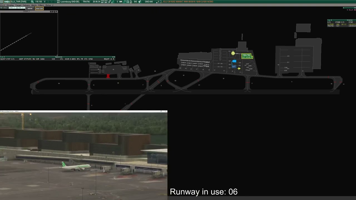The height and width of the screenshot is (200, 356).
Task: Click the QUICK SET toolbar button
Action: pyautogui.click(x=106, y=2)
